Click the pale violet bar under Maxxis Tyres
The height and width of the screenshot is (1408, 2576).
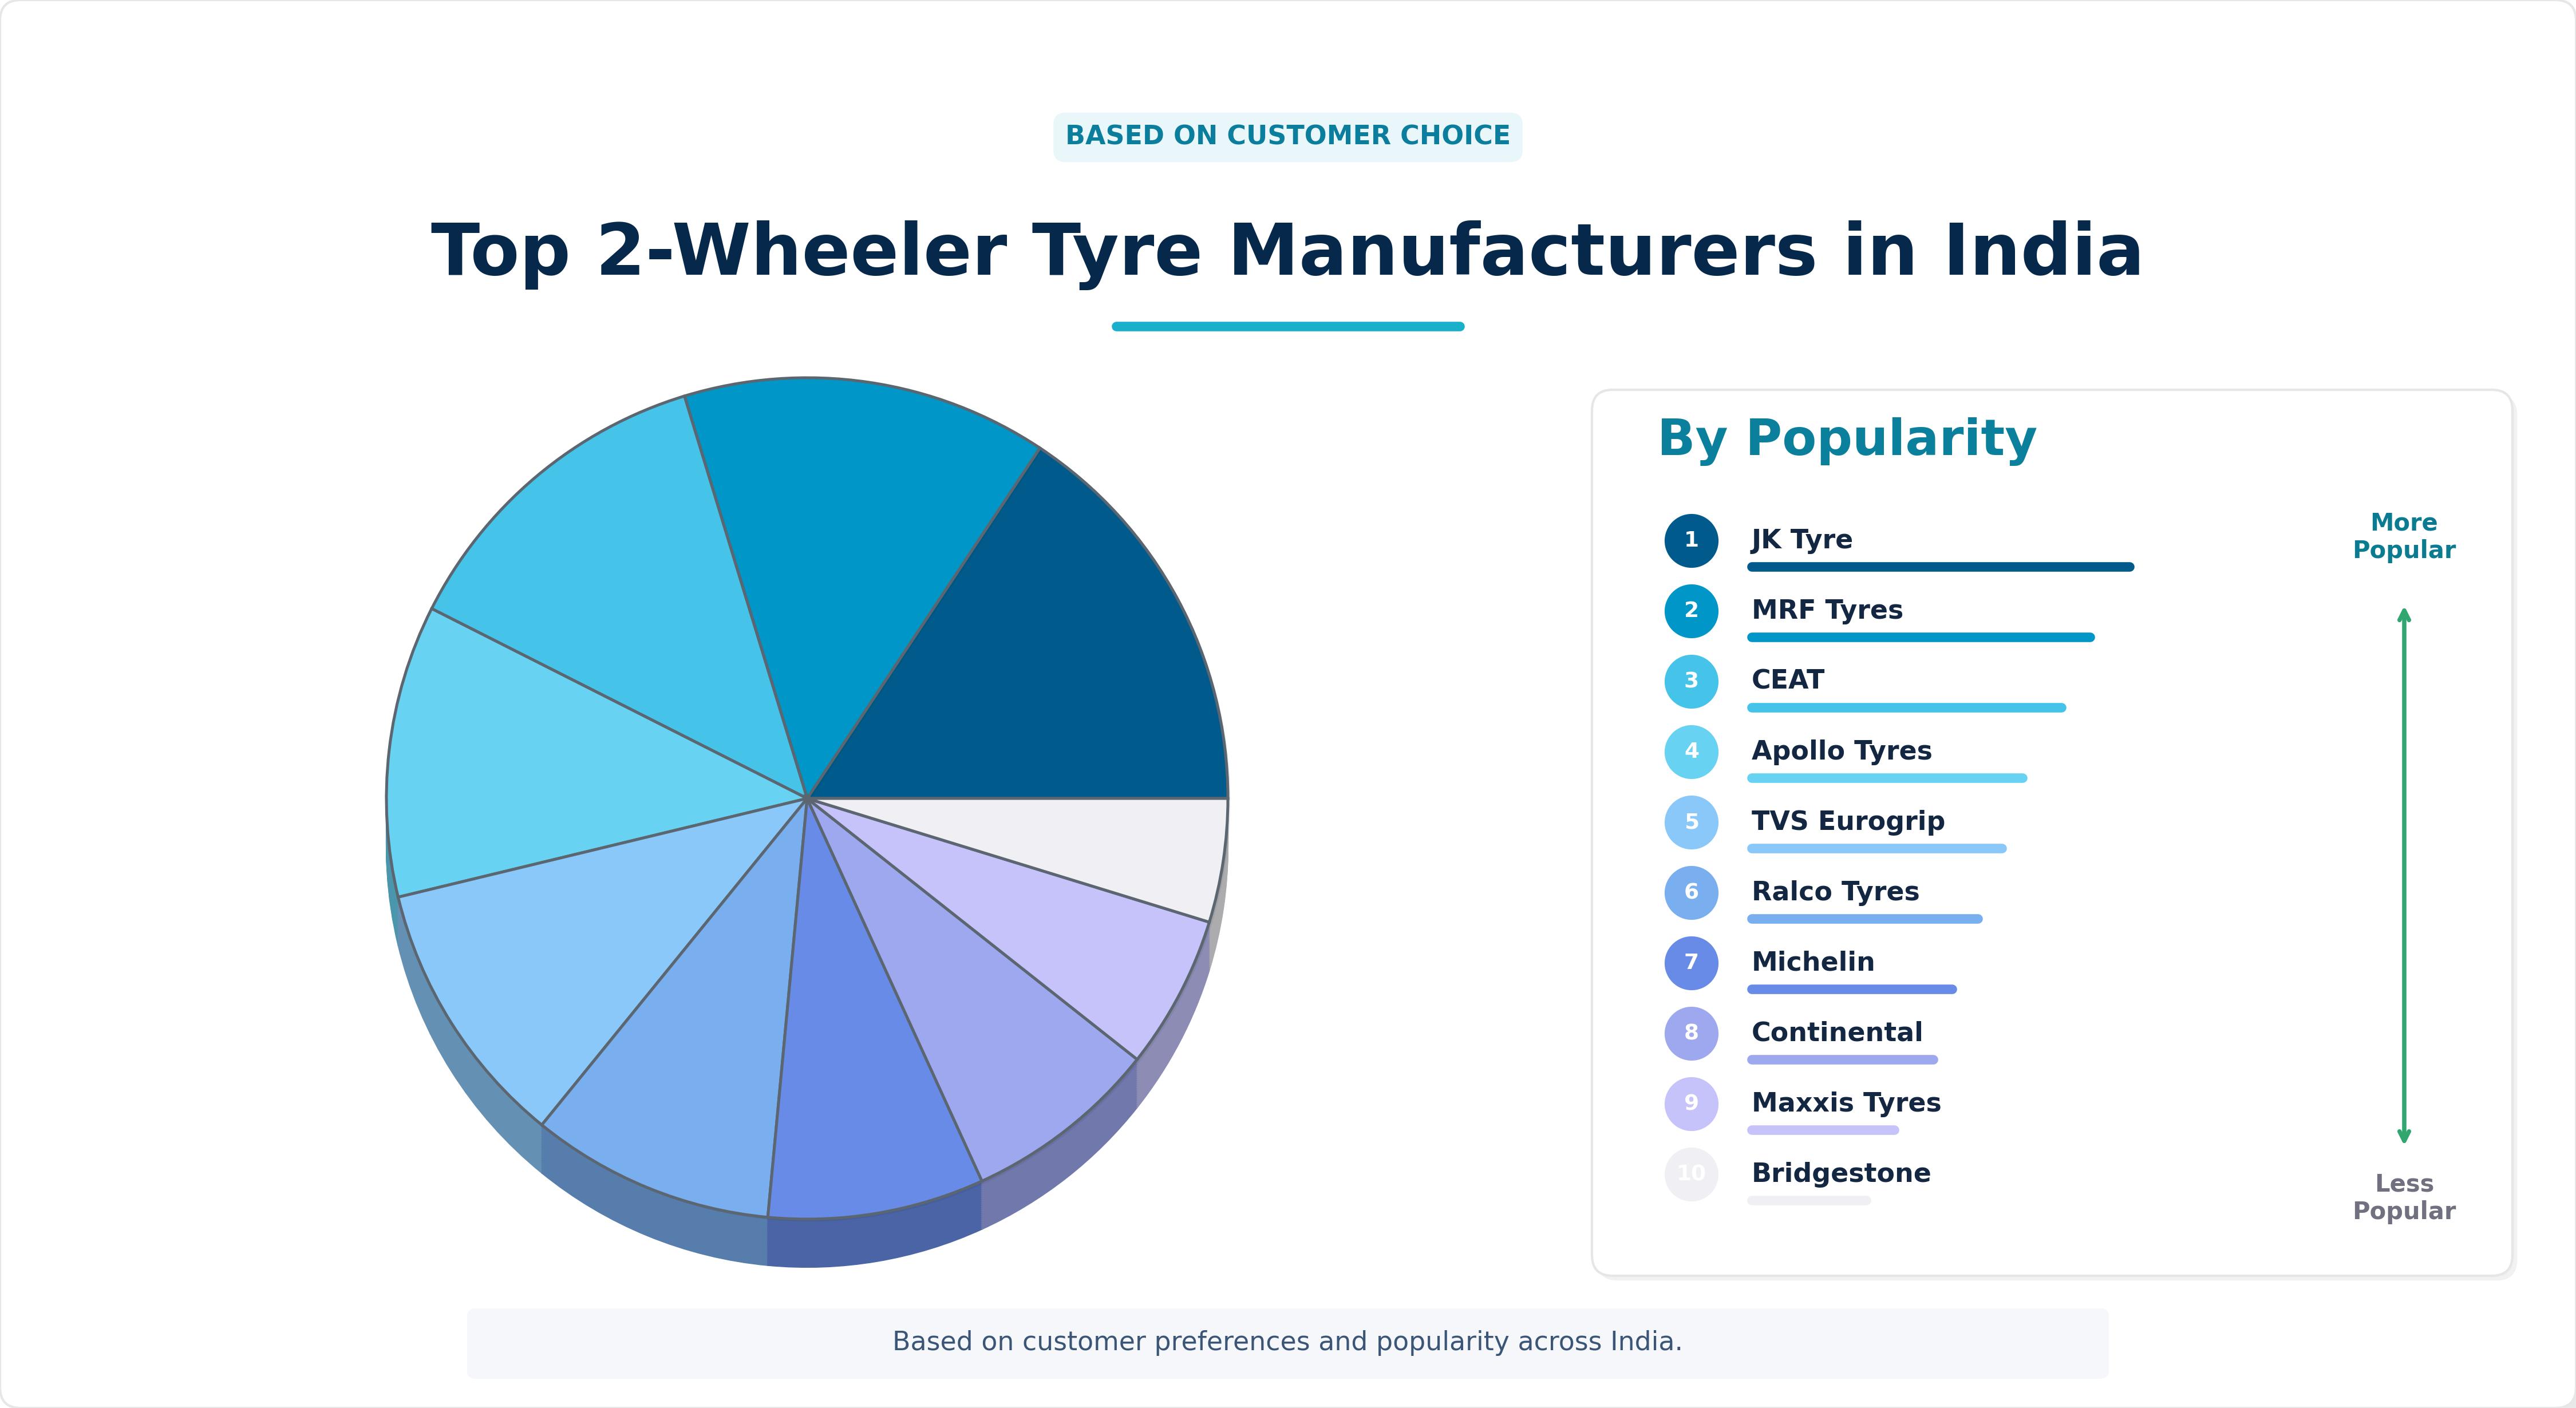tap(1823, 1130)
